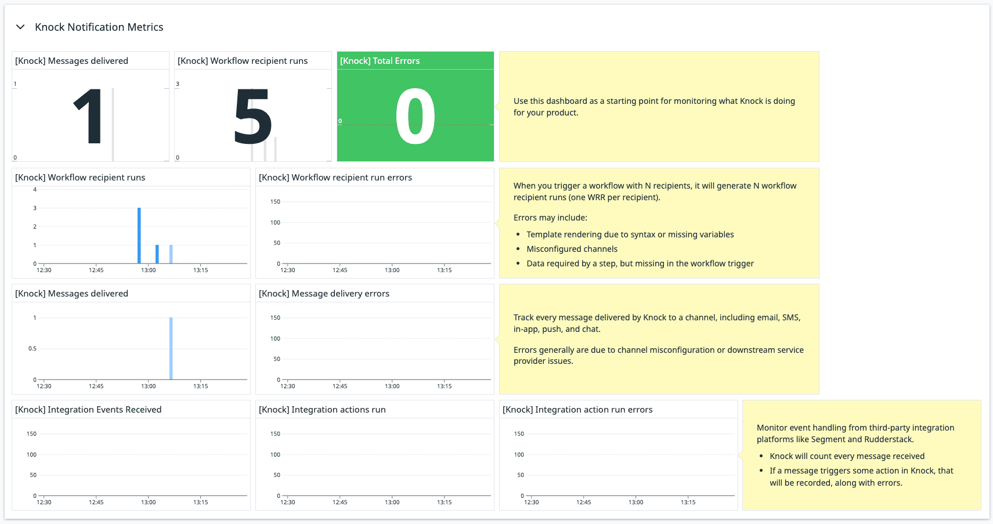The image size is (993, 524).
Task: Click the workflow recipient runs explanation note
Action: point(659,223)
